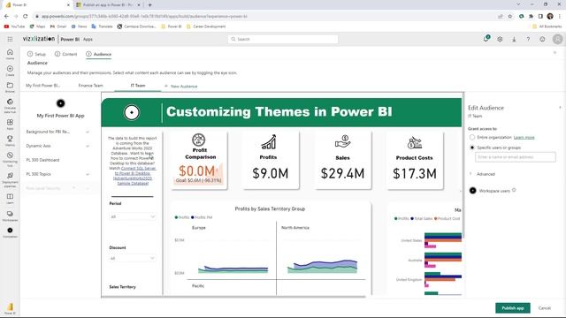Select the Entire organization radio button
Image resolution: width=566 pixels, height=318 pixels.
click(471, 138)
